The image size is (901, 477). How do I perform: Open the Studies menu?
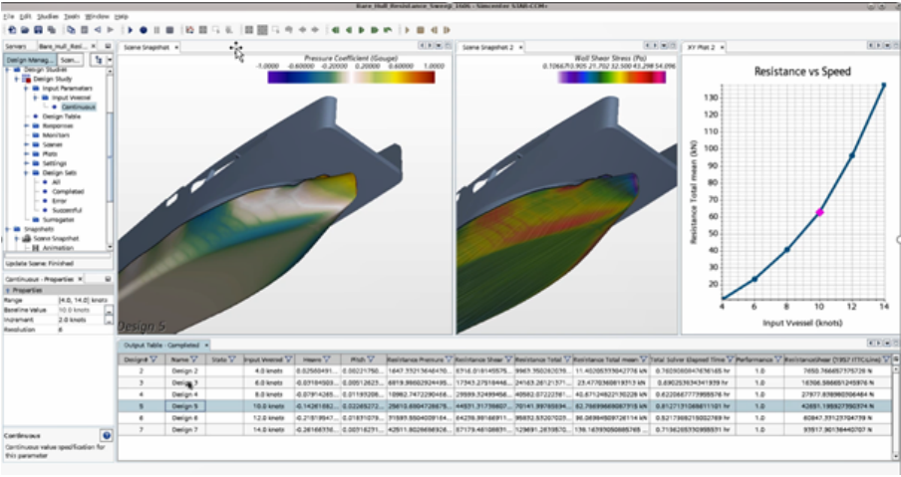tap(48, 17)
